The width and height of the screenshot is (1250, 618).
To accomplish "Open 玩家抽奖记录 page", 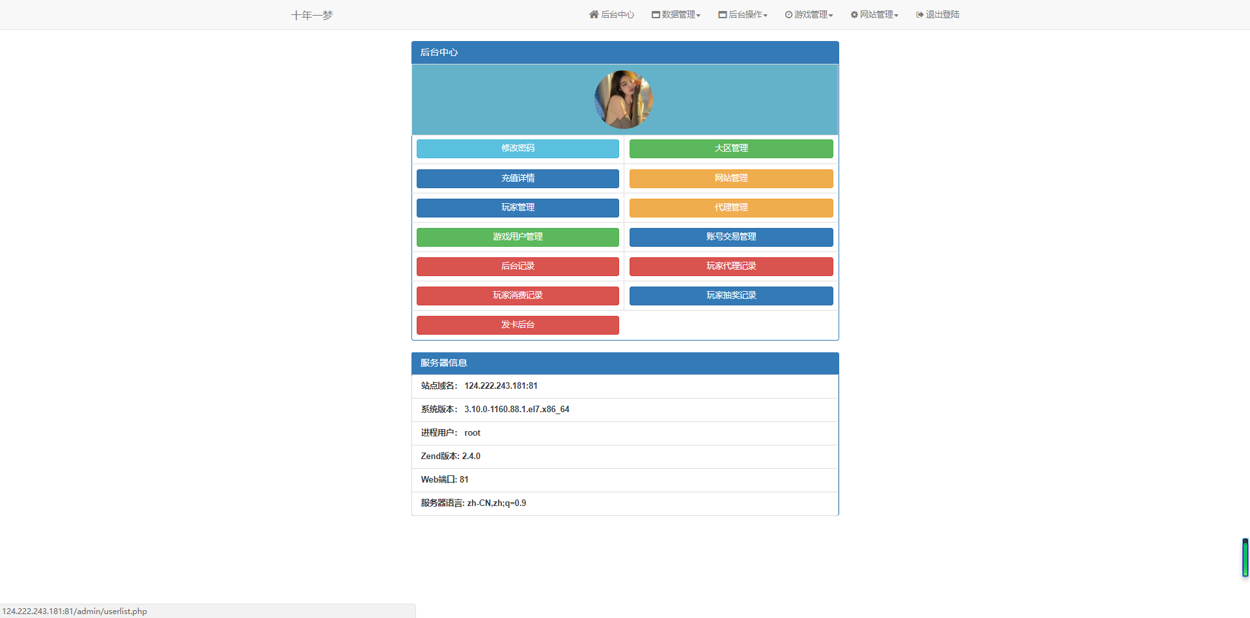I will 731,296.
